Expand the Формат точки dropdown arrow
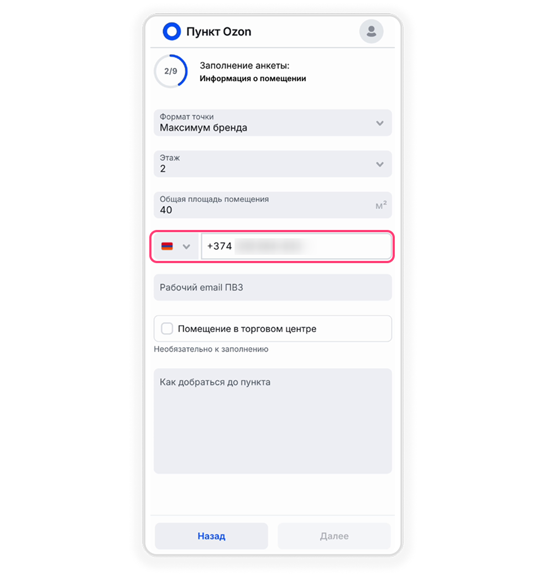This screenshot has width=543, height=576. (380, 123)
